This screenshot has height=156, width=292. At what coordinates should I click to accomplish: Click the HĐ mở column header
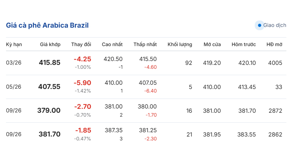pyautogui.click(x=274, y=44)
